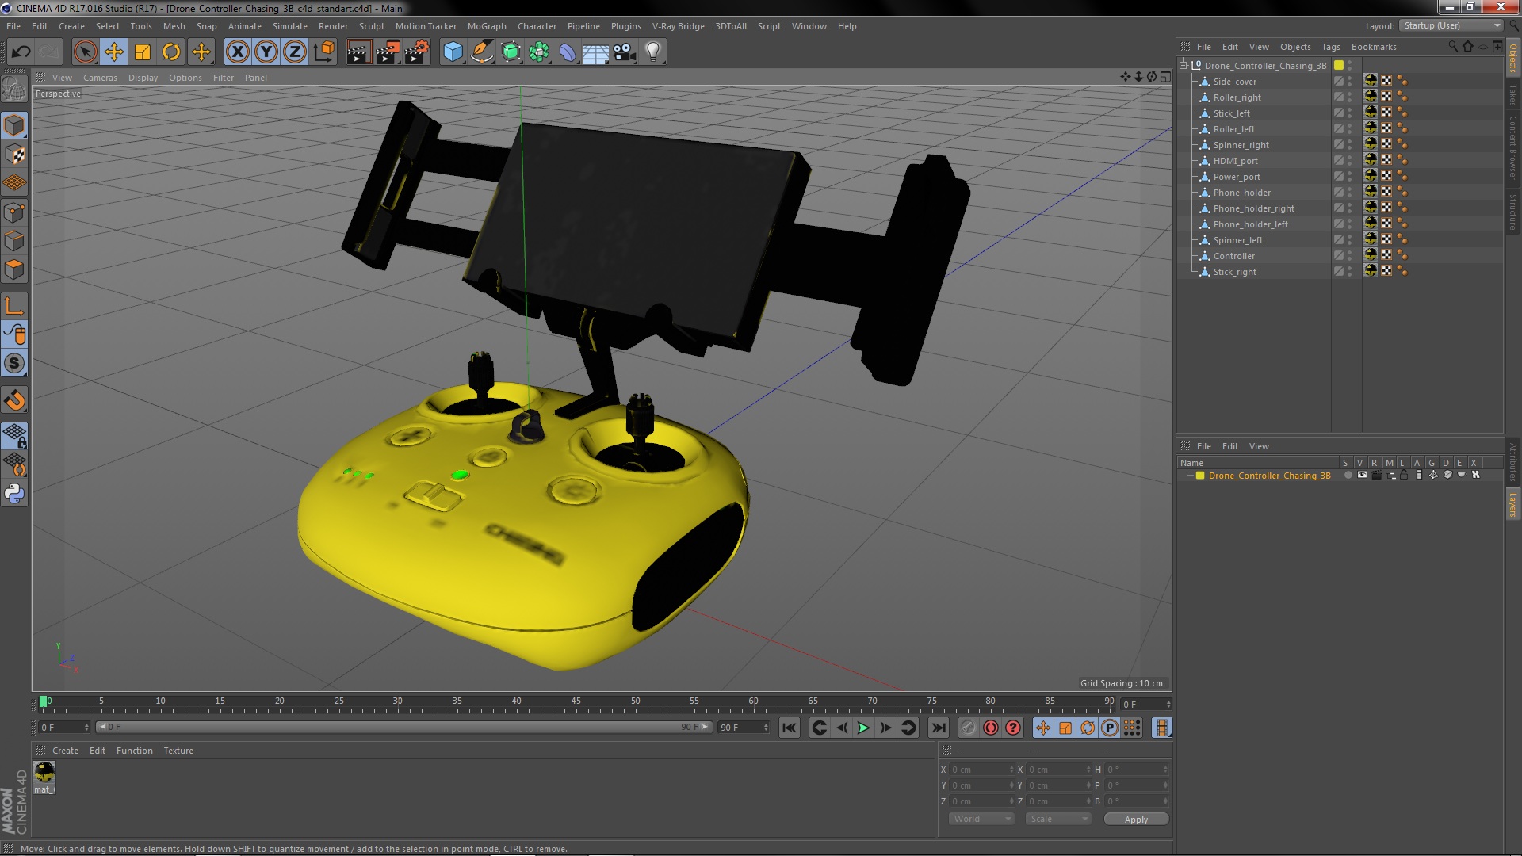The width and height of the screenshot is (1522, 856).
Task: Toggle layer View visibility icon
Action: 1362,476
